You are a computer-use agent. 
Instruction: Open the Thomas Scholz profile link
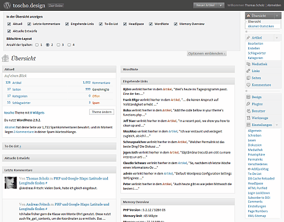254,5
